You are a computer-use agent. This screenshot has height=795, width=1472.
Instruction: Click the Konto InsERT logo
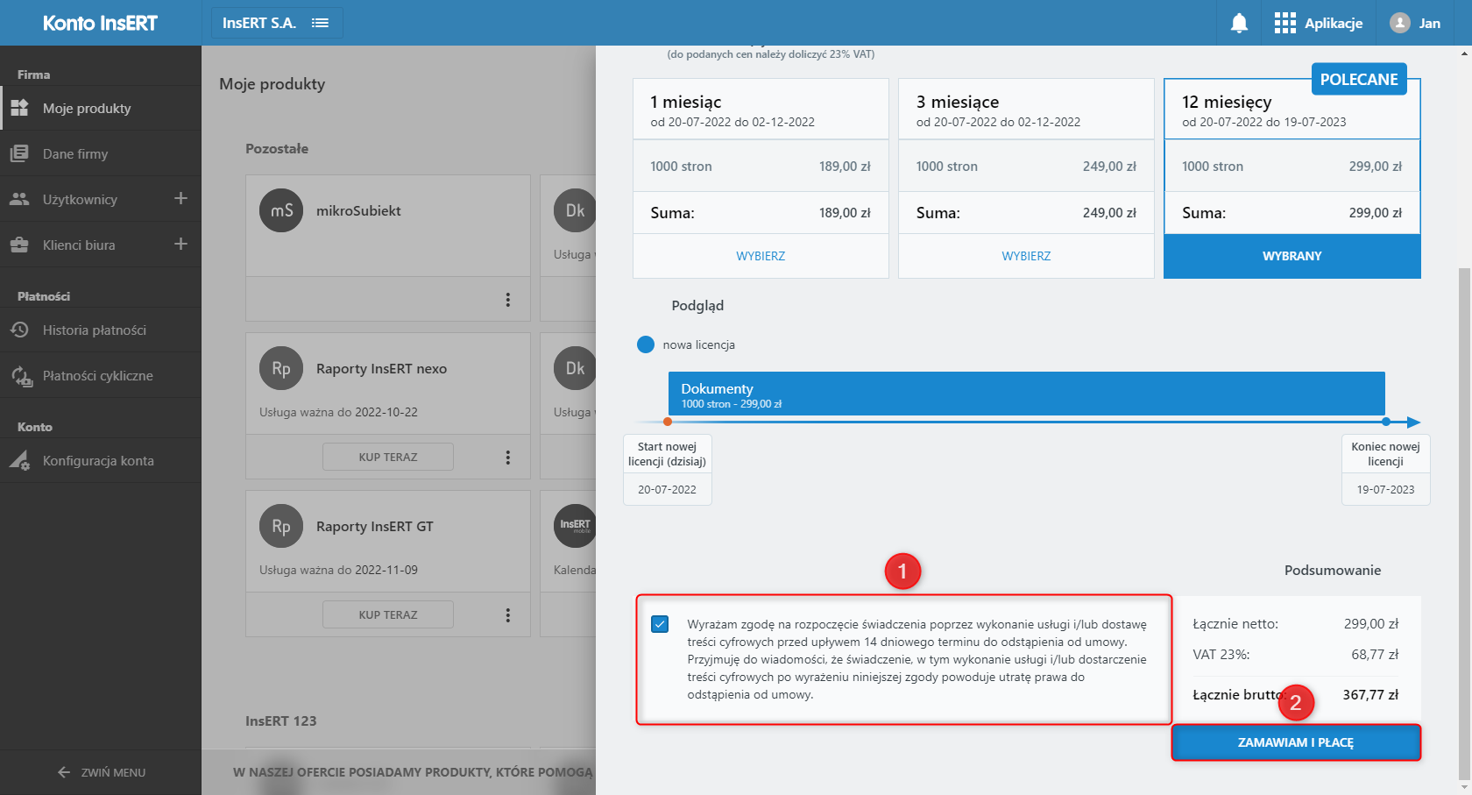click(x=100, y=23)
